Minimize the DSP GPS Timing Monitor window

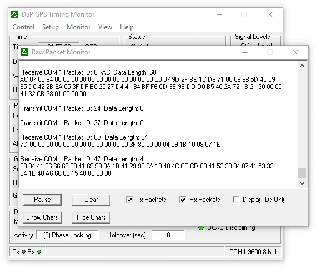pos(219,14)
